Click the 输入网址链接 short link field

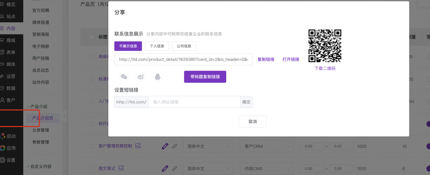[x=194, y=102]
